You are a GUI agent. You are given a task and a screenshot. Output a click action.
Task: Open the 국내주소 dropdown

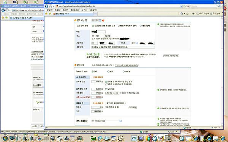(x=97, y=20)
